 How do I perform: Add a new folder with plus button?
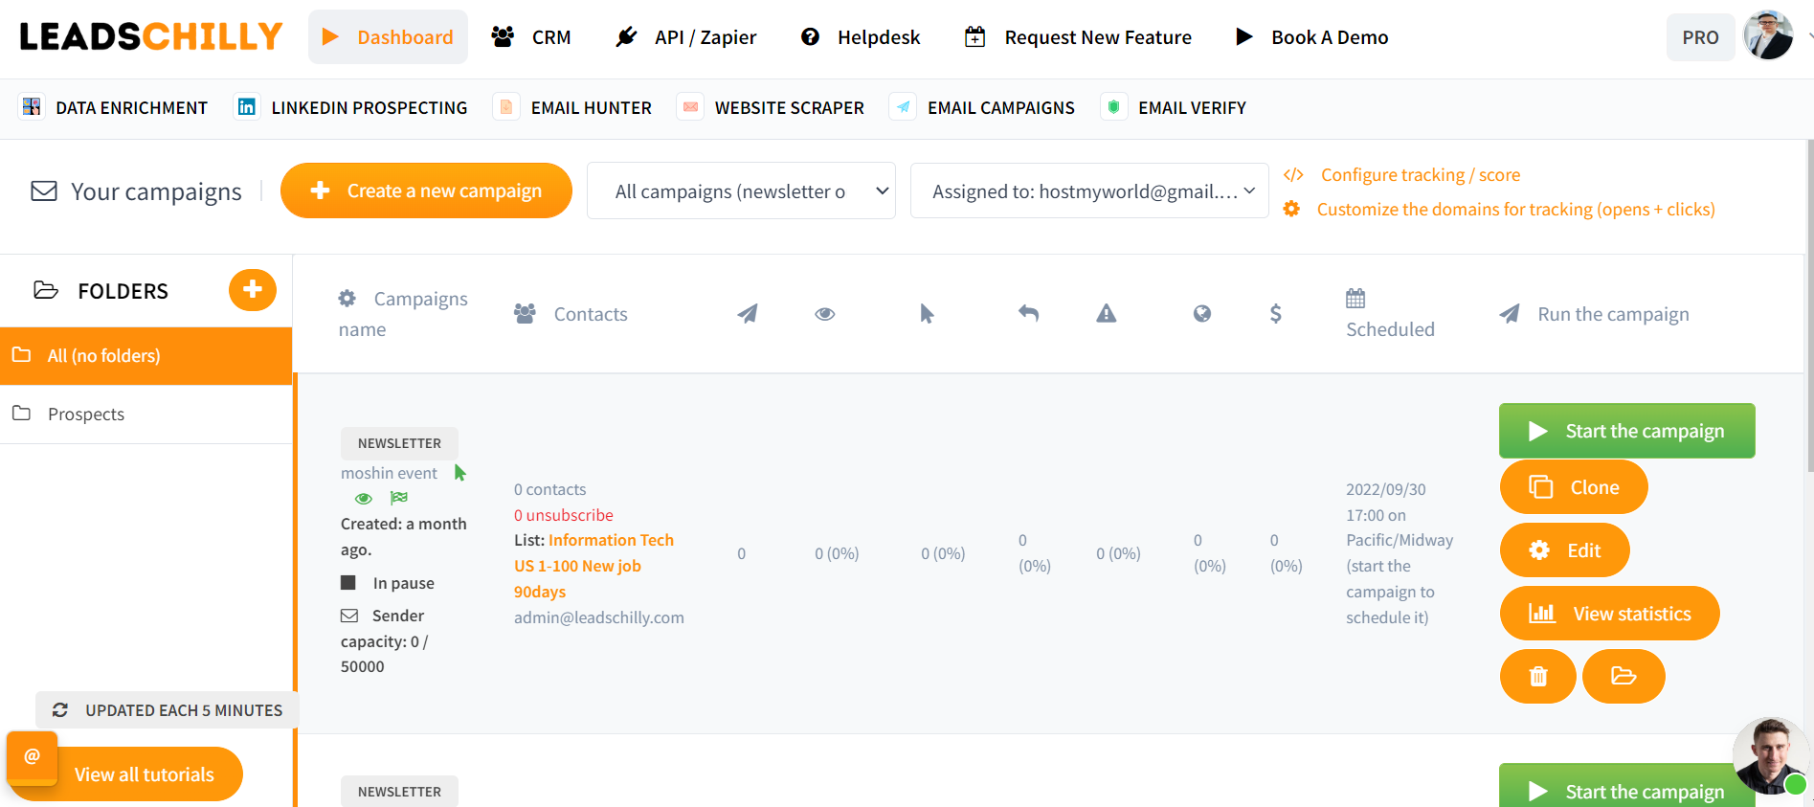click(253, 289)
